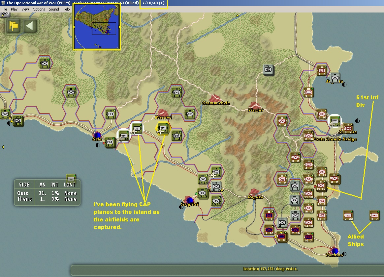Select the infantry regiment 13-12
384x277 pixels.
216,201
